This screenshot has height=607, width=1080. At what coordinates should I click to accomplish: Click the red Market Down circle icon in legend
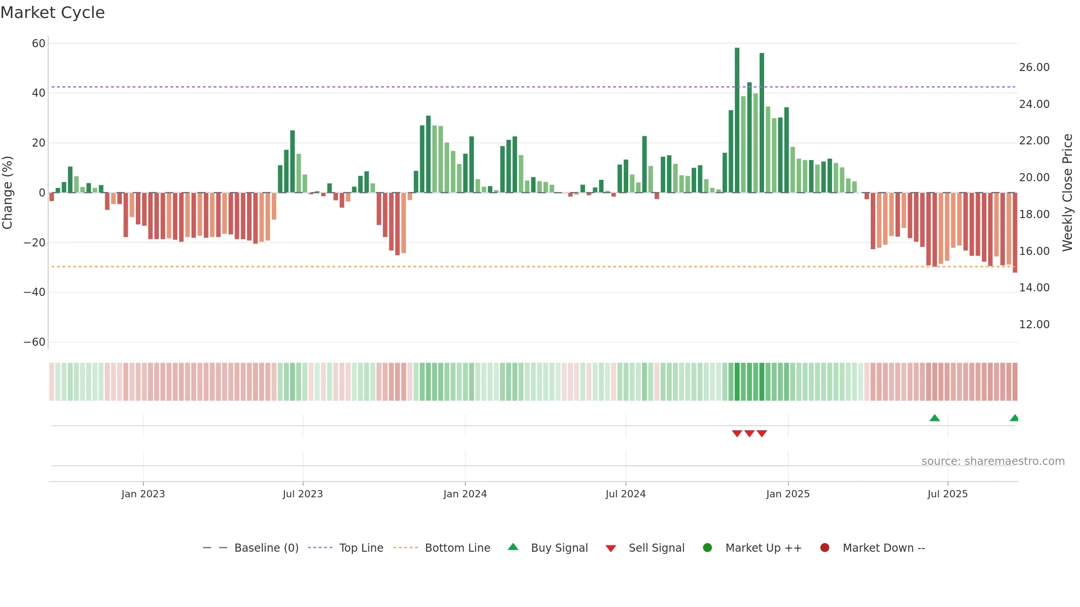pyautogui.click(x=825, y=548)
